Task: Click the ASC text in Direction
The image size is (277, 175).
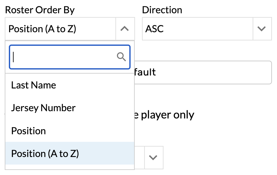Action: point(154,29)
